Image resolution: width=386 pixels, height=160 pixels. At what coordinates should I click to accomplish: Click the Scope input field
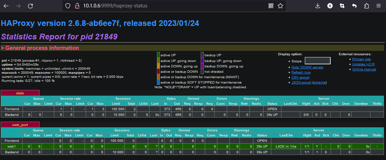318,61
